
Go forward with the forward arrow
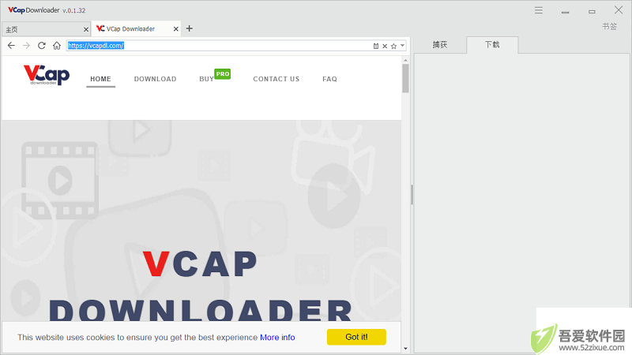pyautogui.click(x=26, y=46)
